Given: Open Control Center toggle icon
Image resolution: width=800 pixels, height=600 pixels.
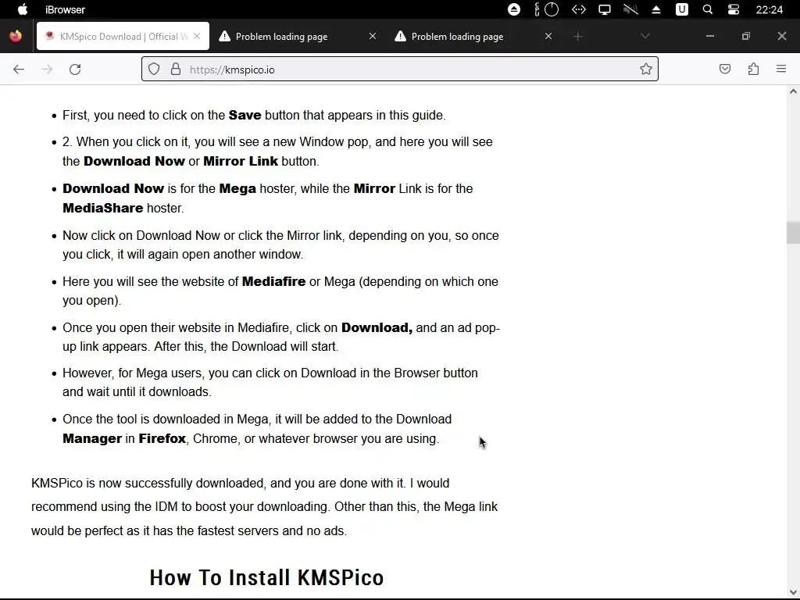Looking at the screenshot, I should [733, 9].
